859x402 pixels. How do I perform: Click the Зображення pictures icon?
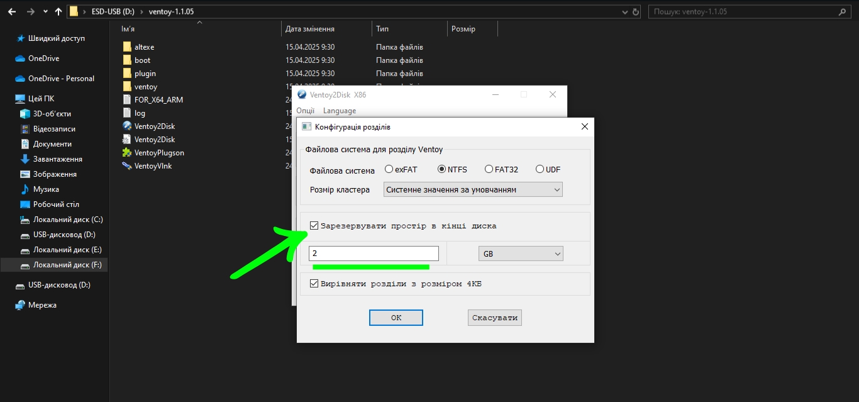click(25, 174)
